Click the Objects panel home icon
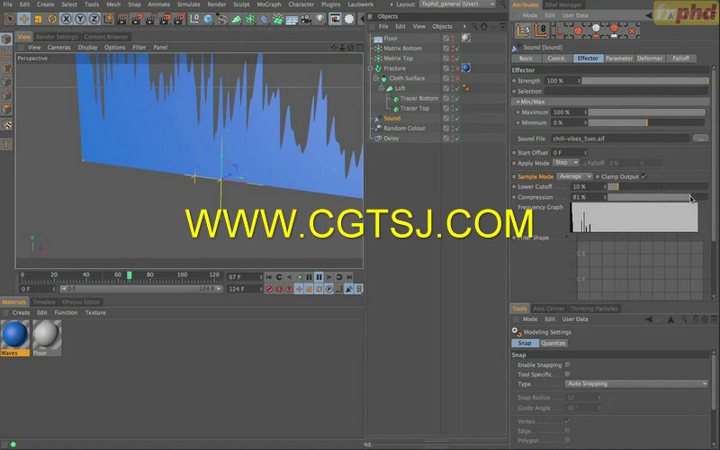Screen dimensions: 720x450 (483, 27)
